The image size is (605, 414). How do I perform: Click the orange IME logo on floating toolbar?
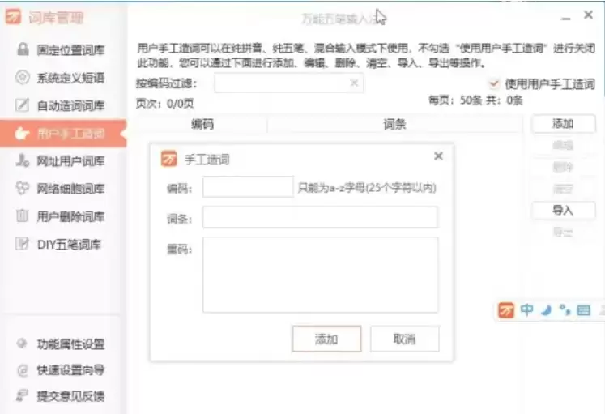506,310
